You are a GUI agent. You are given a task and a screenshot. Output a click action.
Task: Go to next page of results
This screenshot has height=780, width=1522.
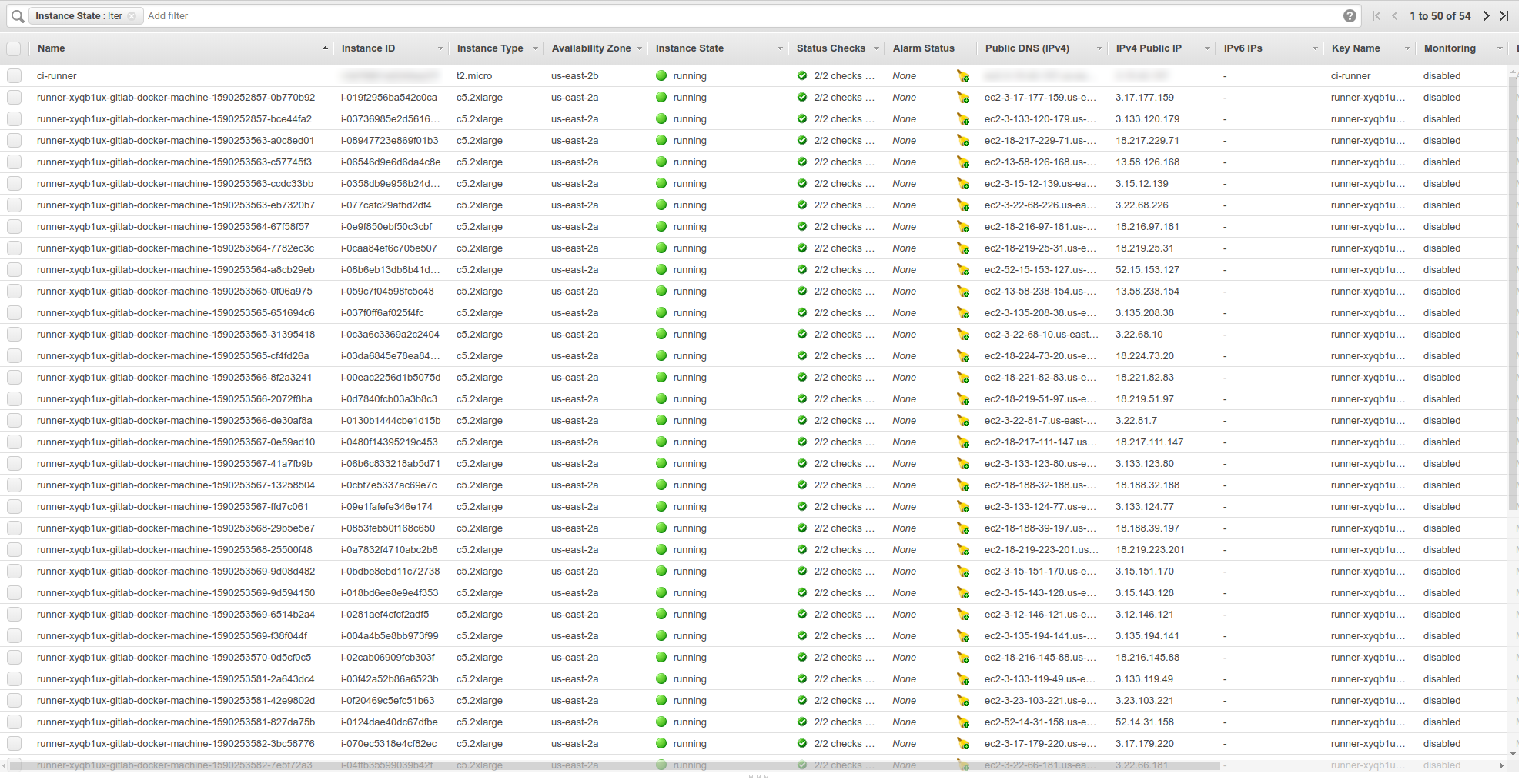tap(1486, 15)
